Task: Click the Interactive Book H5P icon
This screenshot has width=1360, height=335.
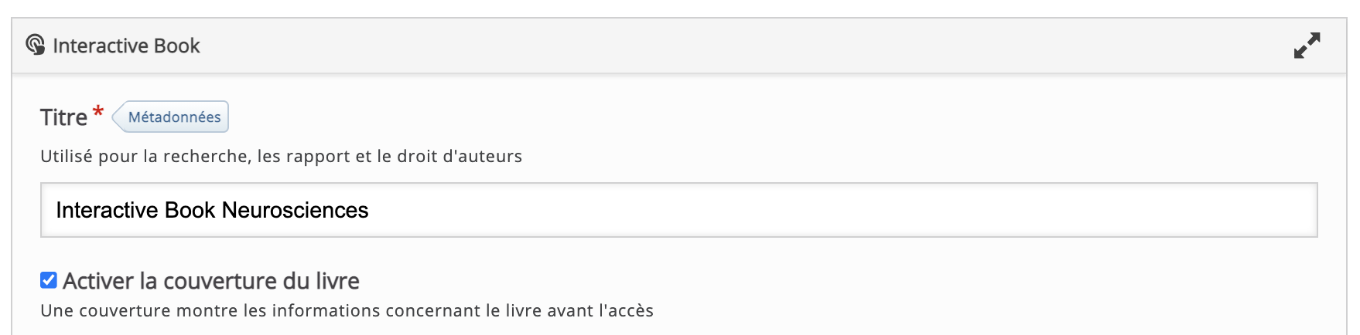Action: click(x=35, y=45)
